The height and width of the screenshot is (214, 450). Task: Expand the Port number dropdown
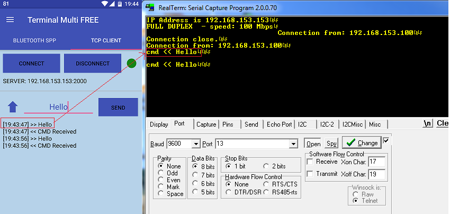293,144
